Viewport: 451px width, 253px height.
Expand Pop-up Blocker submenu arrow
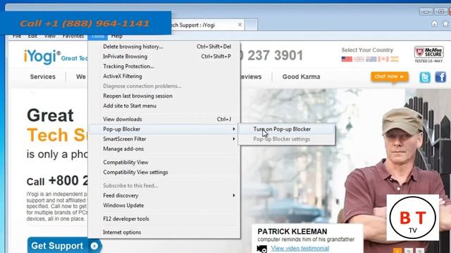234,129
